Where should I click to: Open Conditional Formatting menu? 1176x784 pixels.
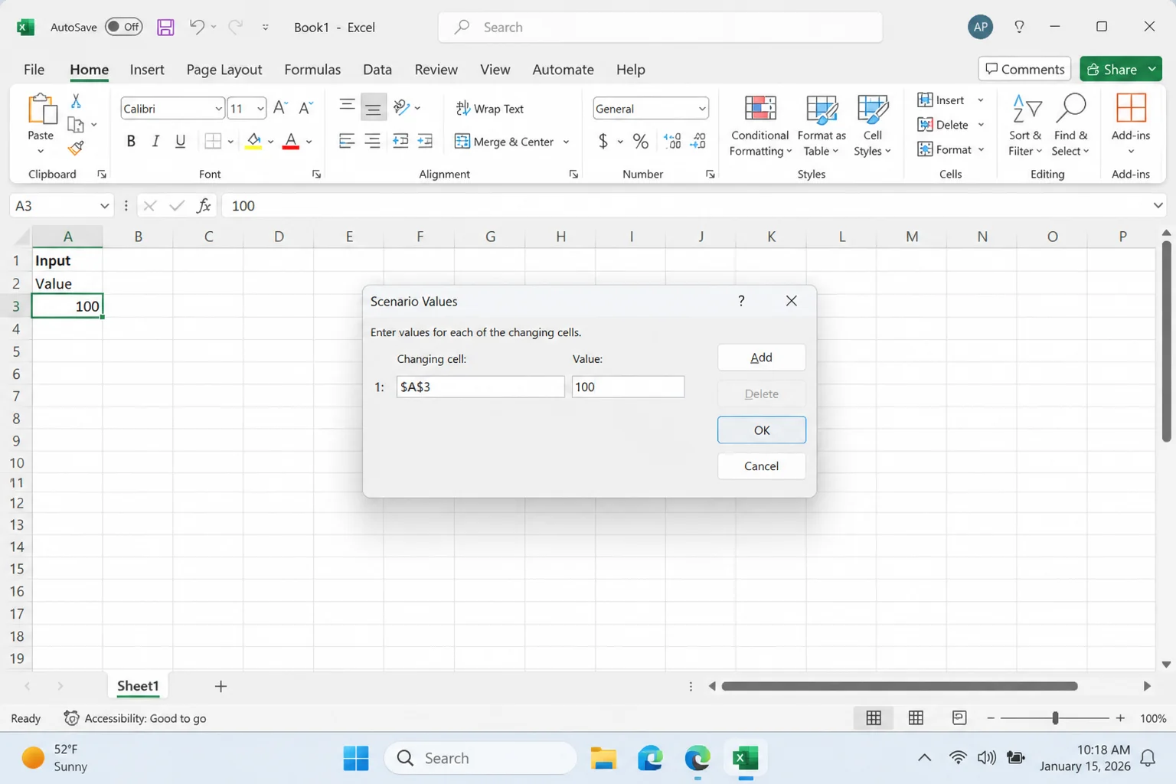[760, 126]
